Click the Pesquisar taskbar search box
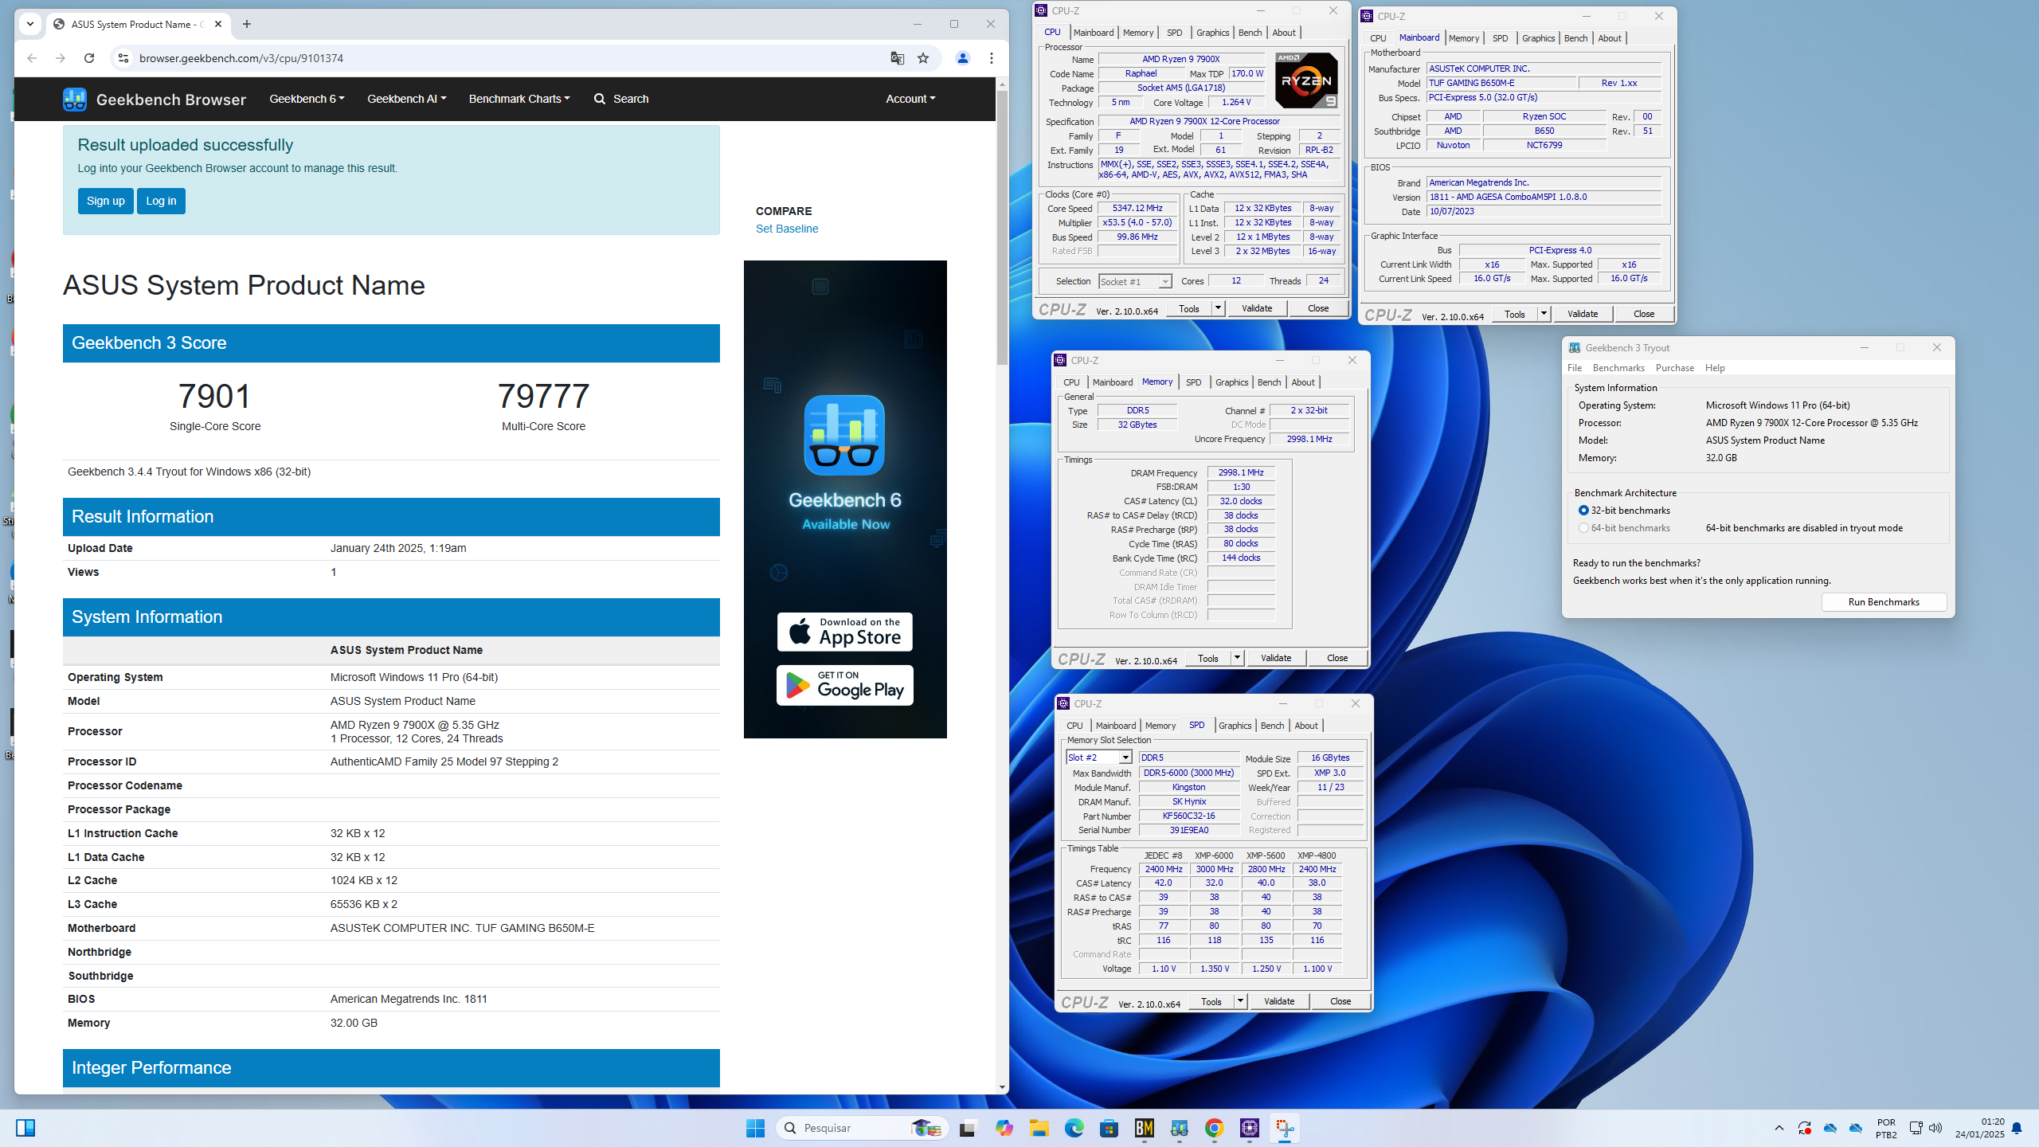Image resolution: width=2039 pixels, height=1147 pixels. pos(863,1128)
